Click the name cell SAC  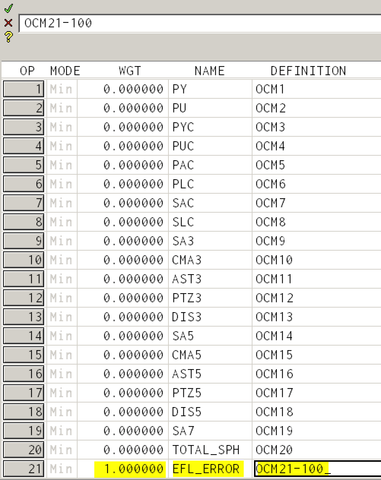pyautogui.click(x=210, y=203)
